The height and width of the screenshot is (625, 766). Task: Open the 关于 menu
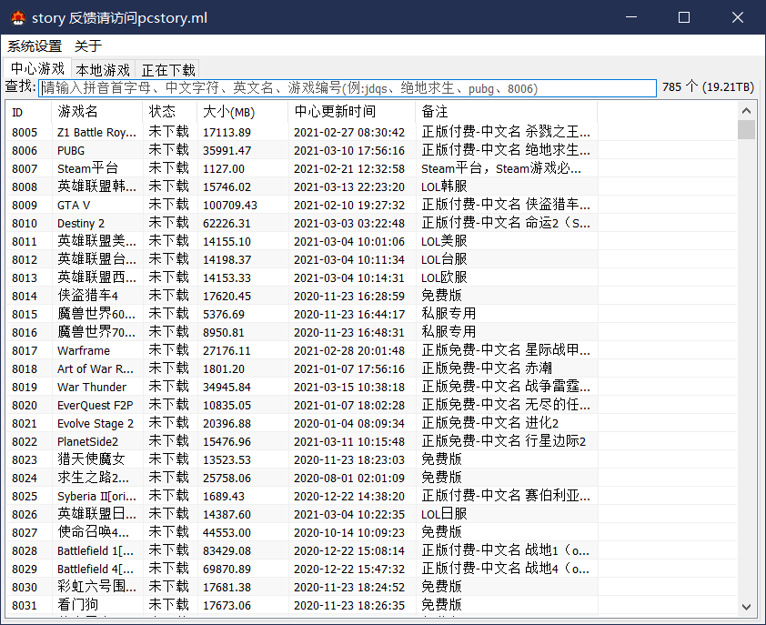click(x=88, y=45)
